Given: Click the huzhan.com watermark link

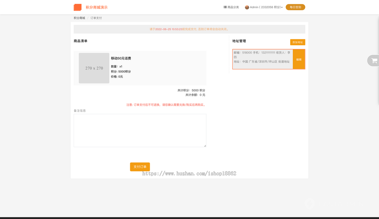Looking at the screenshot, I should 189,173.
